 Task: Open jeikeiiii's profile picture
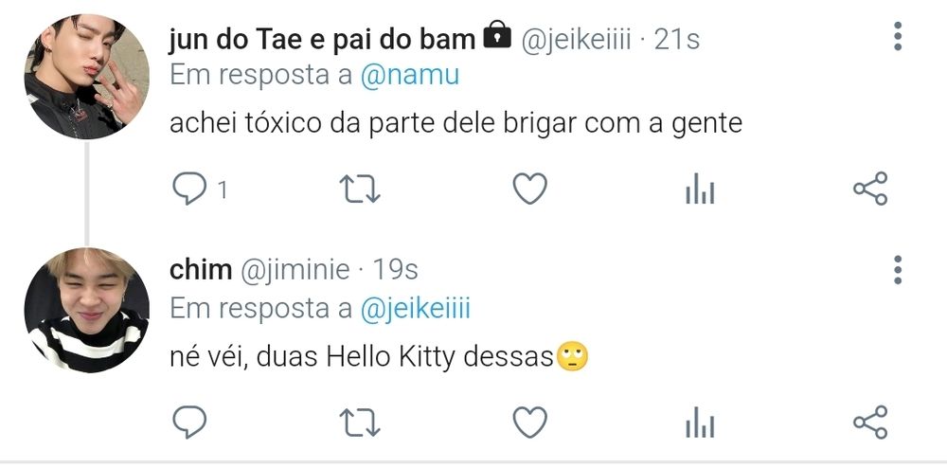click(86, 78)
